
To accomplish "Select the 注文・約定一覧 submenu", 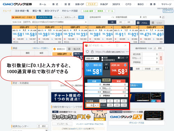I will 22,11.
